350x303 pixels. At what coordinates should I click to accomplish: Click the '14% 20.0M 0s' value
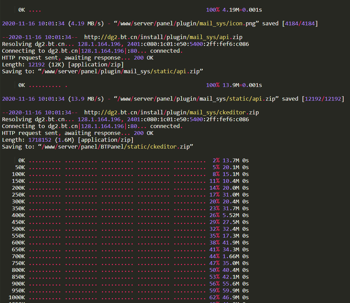(x=229, y=188)
